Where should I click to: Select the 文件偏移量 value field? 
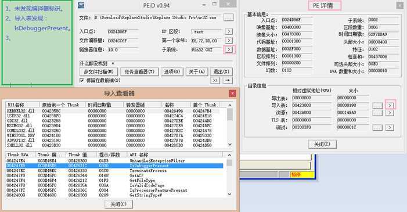point(123,41)
